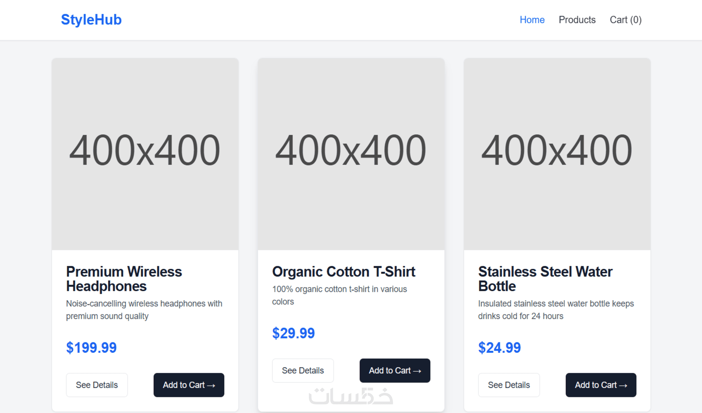Select the Stainless Steel Water Bottle title
Image resolution: width=702 pixels, height=413 pixels.
545,279
